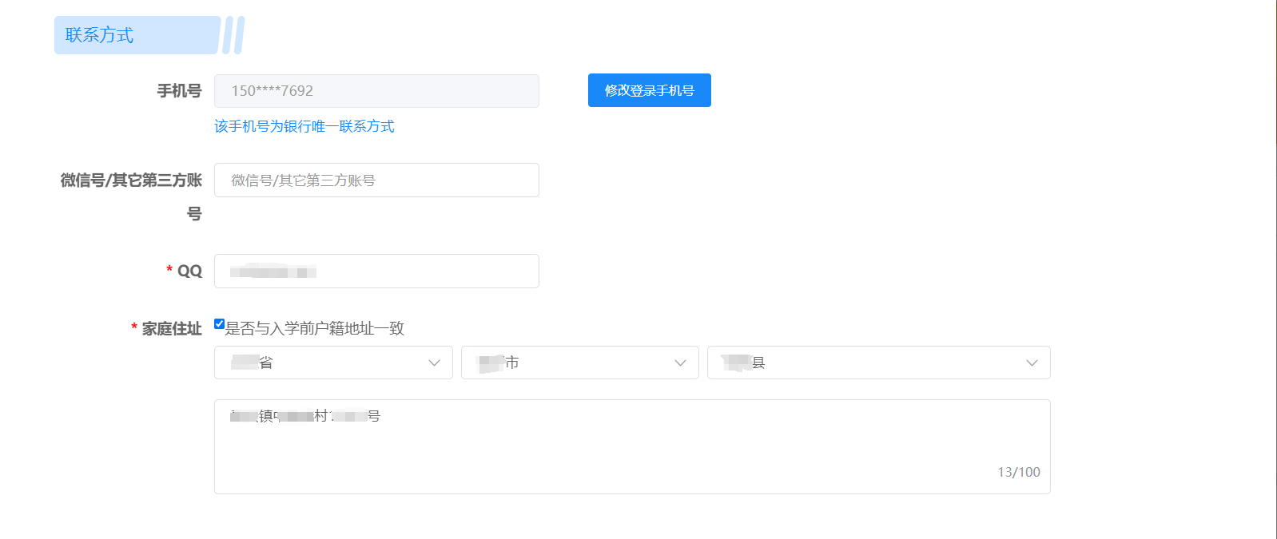This screenshot has width=1277, height=539.
Task: Click into the detailed address text area
Action: (x=631, y=446)
